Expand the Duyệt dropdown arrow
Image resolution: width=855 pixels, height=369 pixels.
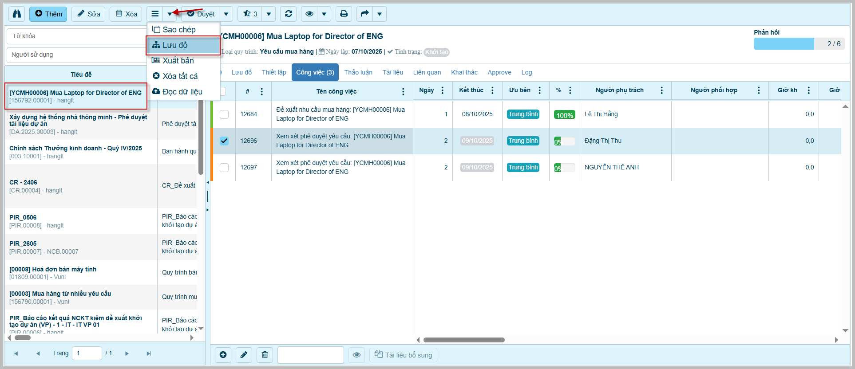tap(226, 14)
